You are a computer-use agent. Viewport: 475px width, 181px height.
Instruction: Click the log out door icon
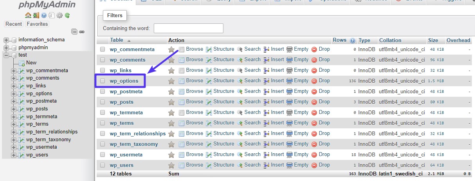pyautogui.click(x=36, y=16)
